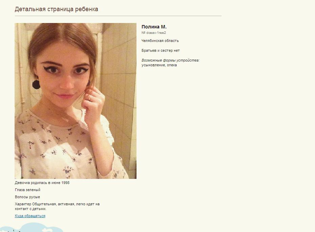Click the horizontal divider below the heading
This screenshot has height=232, width=315.
(x=118, y=16)
